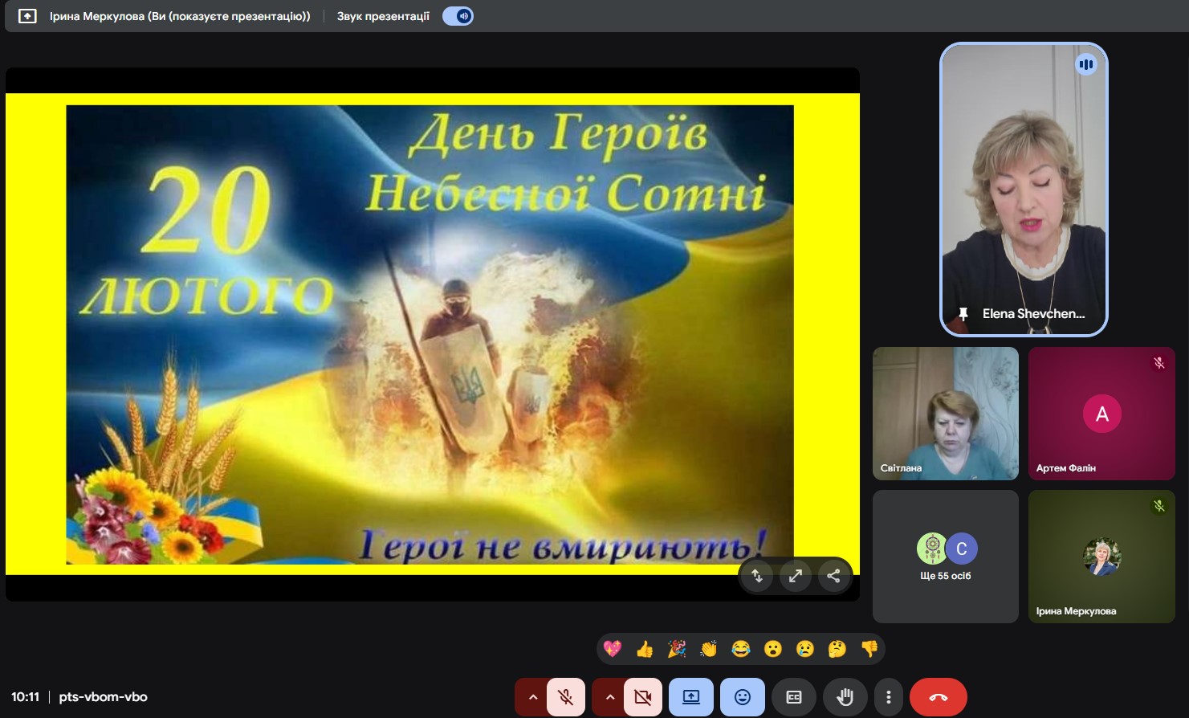The width and height of the screenshot is (1189, 718).
Task: Send a thumbs up reaction
Action: [x=644, y=649]
